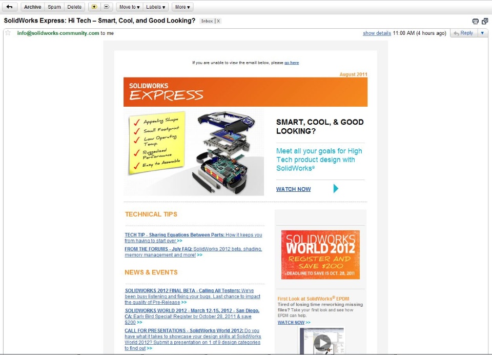Click the SolidWorks World 2012 register banner
Screen dimensions: 492x355
[x=320, y=255]
